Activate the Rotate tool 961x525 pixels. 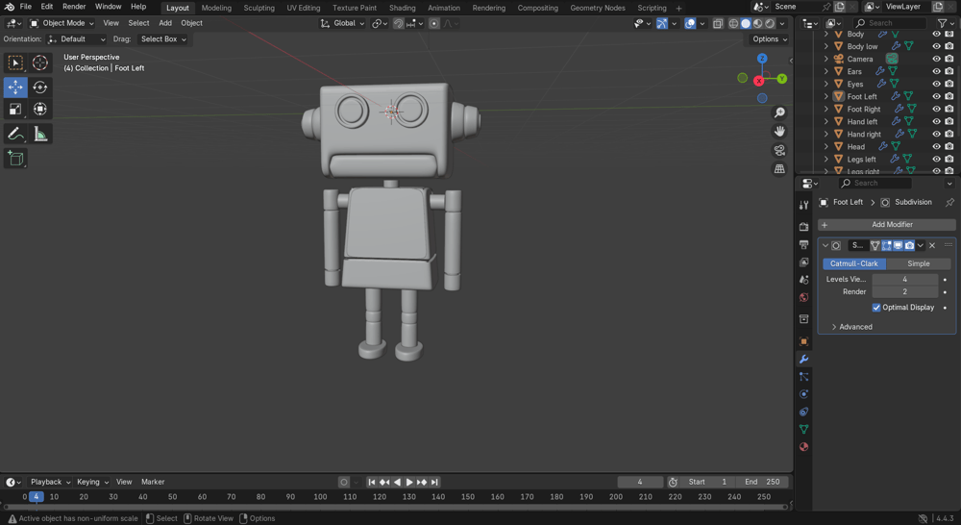(39, 87)
